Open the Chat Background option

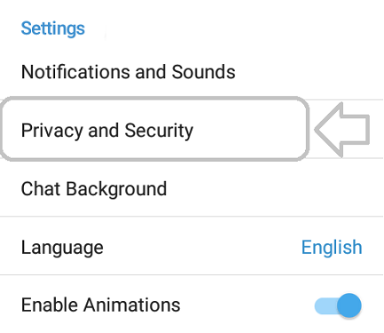click(192, 188)
